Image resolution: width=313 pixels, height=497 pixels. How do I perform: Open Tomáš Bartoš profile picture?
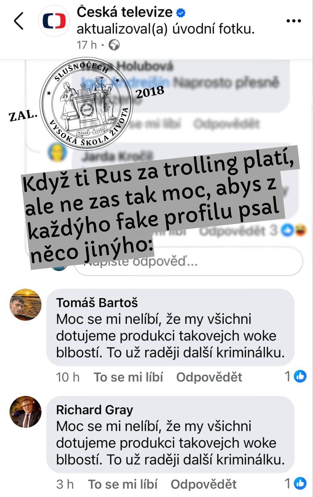click(26, 305)
